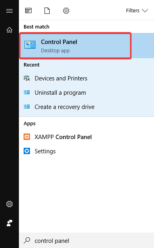Open the Settings app result
The image size is (154, 248).
pos(87,151)
